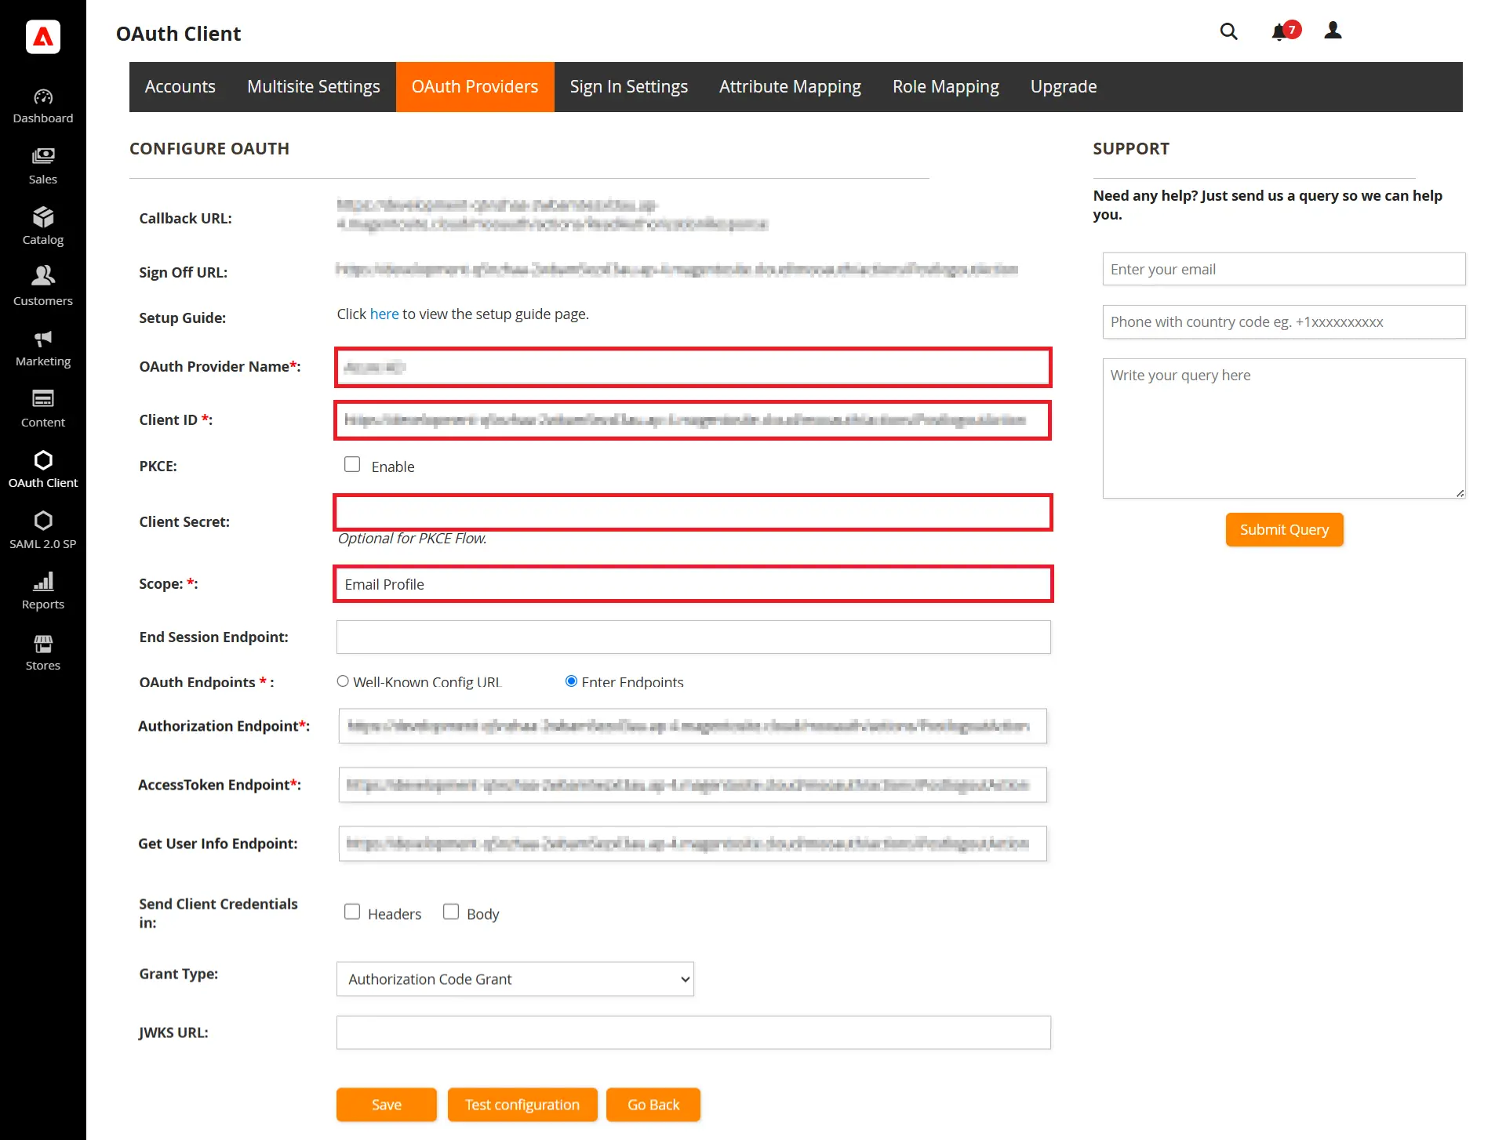This screenshot has height=1140, width=1506.
Task: Open the OAuth Client sidebar item
Action: pos(43,470)
